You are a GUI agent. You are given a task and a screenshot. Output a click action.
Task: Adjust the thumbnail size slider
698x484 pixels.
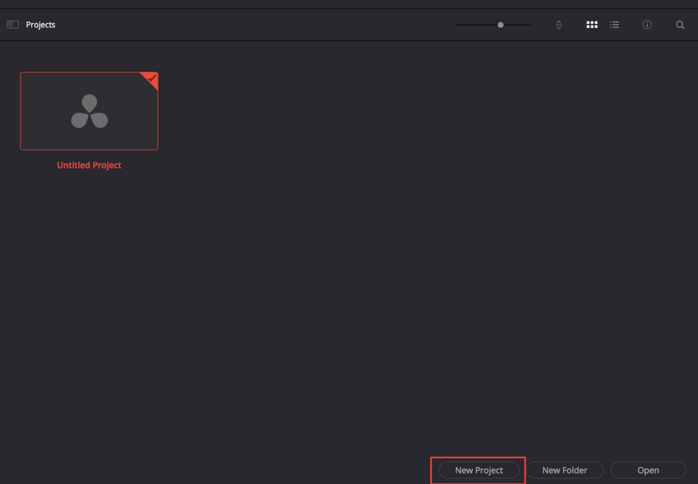494,25
